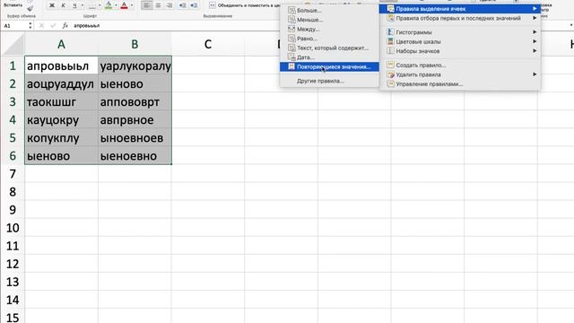The width and height of the screenshot is (574, 323).
Task: Click Merge and Center (Объединить и поместить)
Action: click(244, 5)
